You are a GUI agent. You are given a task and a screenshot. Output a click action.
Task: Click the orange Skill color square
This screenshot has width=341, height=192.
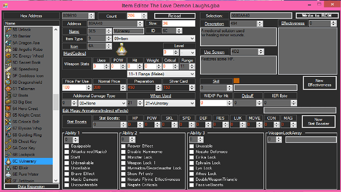[236, 81]
